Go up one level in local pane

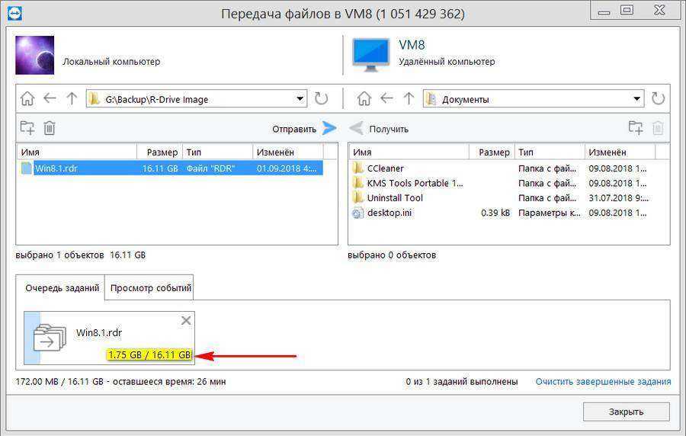72,98
